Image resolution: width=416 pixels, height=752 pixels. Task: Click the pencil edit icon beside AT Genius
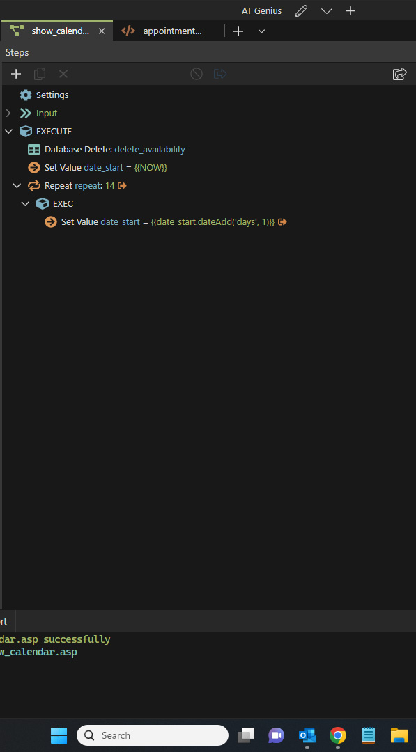click(x=301, y=10)
